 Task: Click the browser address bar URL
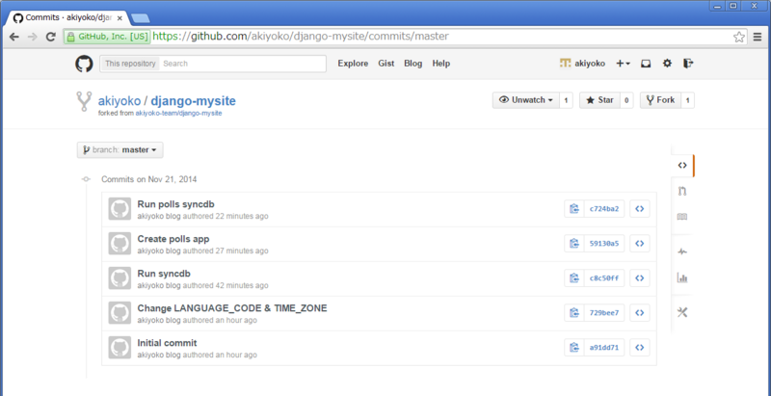pyautogui.click(x=301, y=37)
